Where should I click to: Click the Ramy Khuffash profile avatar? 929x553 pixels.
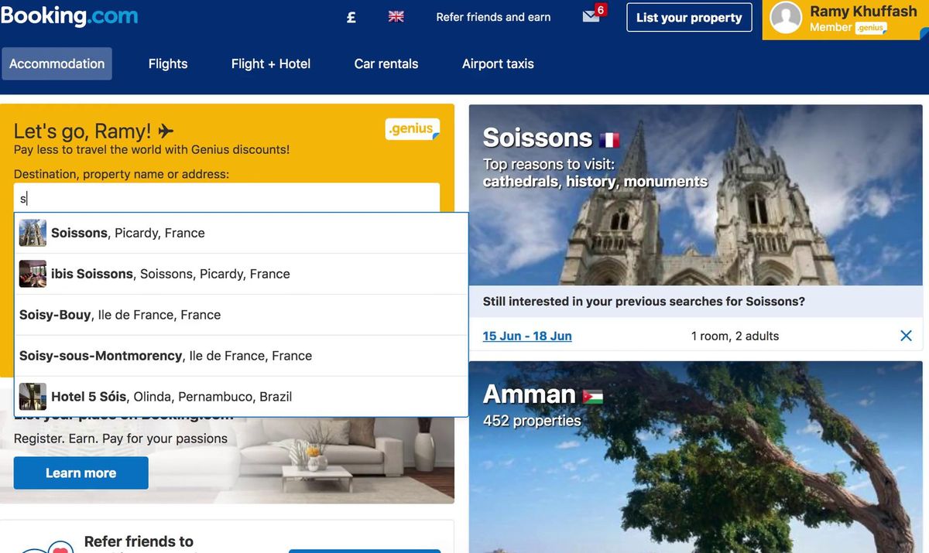(786, 18)
